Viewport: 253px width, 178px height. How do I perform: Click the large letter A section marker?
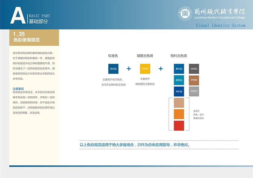coord(18,16)
